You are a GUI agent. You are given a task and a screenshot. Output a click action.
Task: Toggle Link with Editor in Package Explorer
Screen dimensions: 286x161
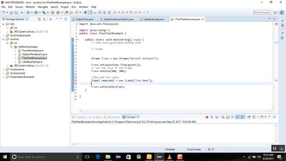(44, 19)
